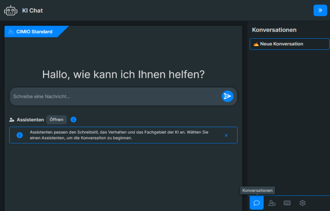Collapse the sidebar with double-chevron button
Screen dimensions: 330x211
click(320, 10)
